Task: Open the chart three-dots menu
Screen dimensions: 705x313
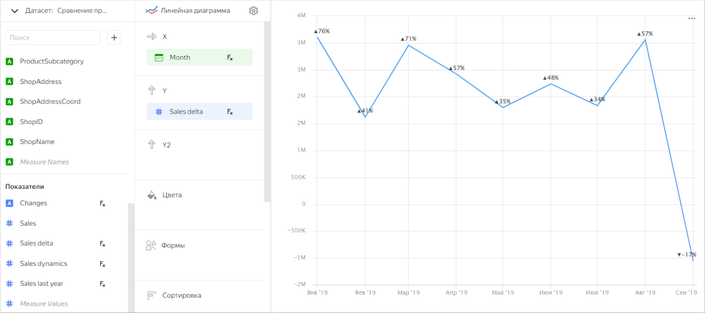Action: click(x=691, y=18)
